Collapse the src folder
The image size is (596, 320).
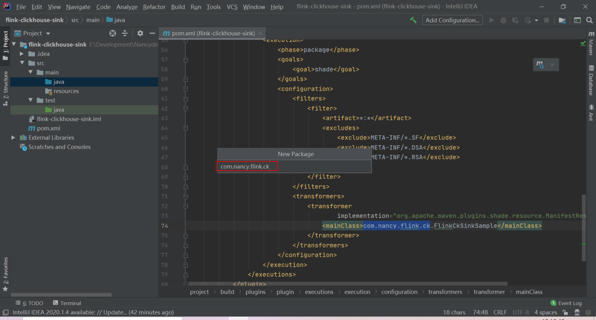[22, 63]
